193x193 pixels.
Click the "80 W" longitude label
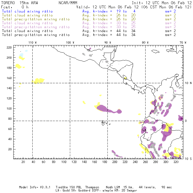[145, 43]
